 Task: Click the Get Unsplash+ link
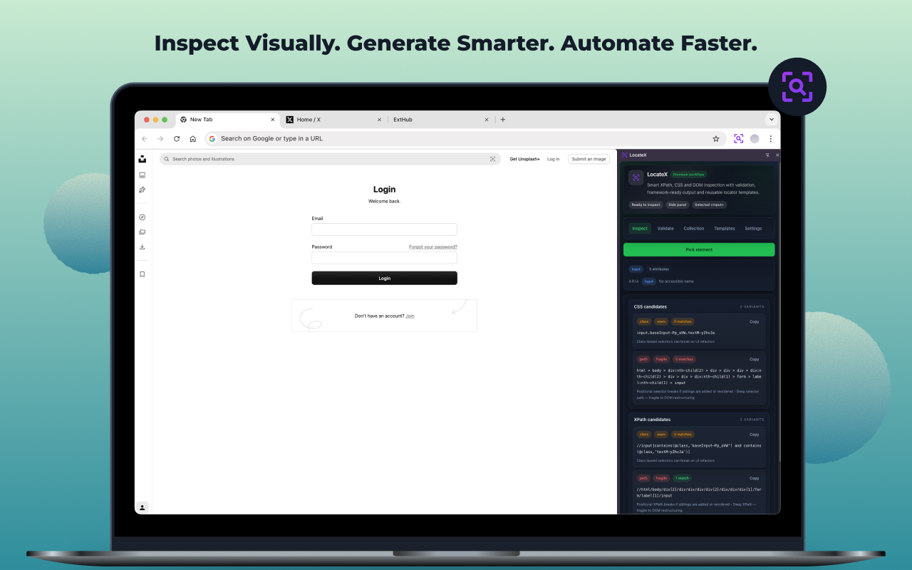(525, 159)
